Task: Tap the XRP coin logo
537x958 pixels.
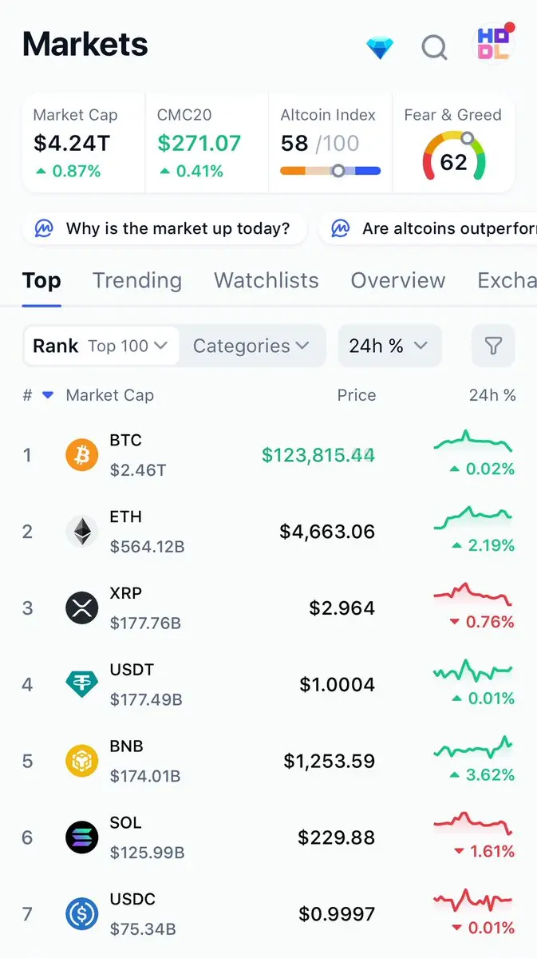Action: pos(81,608)
